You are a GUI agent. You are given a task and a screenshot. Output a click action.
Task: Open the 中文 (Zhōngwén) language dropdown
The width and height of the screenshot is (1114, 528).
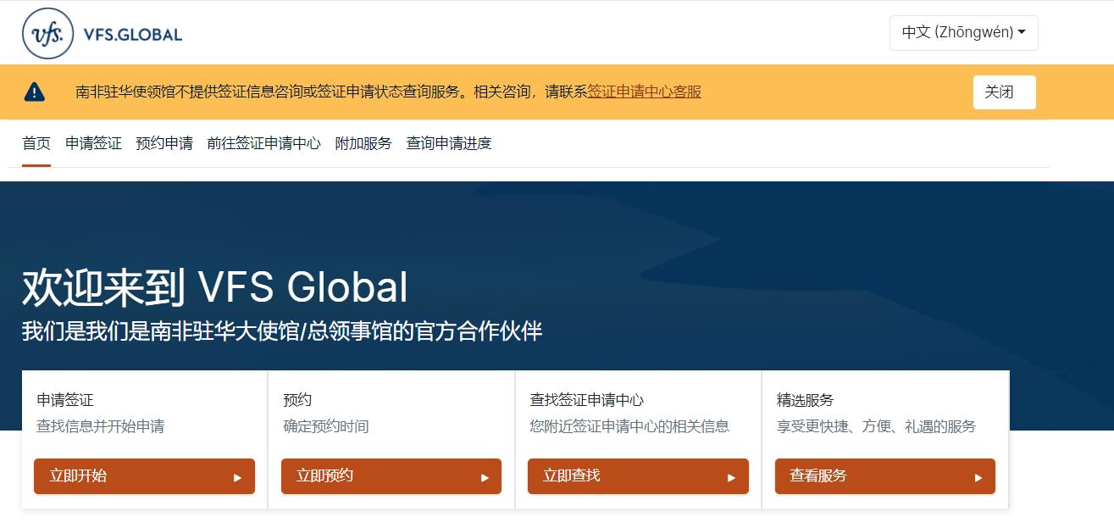(x=963, y=33)
